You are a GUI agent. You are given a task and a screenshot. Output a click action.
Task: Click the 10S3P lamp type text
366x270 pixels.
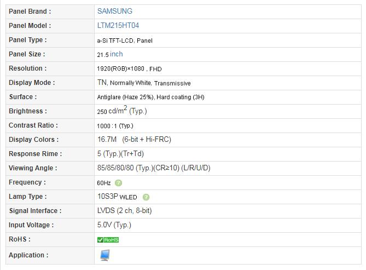107,197
